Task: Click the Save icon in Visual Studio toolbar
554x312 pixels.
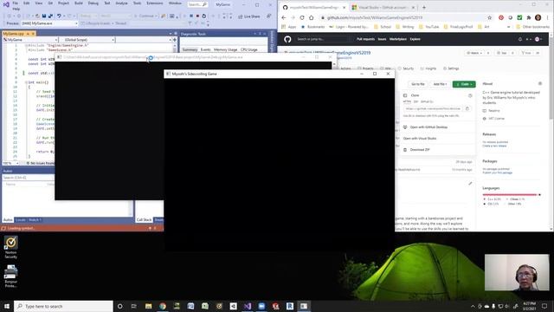Action: coord(44,16)
